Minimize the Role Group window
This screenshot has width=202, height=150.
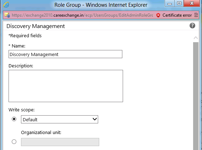tap(170, 3)
